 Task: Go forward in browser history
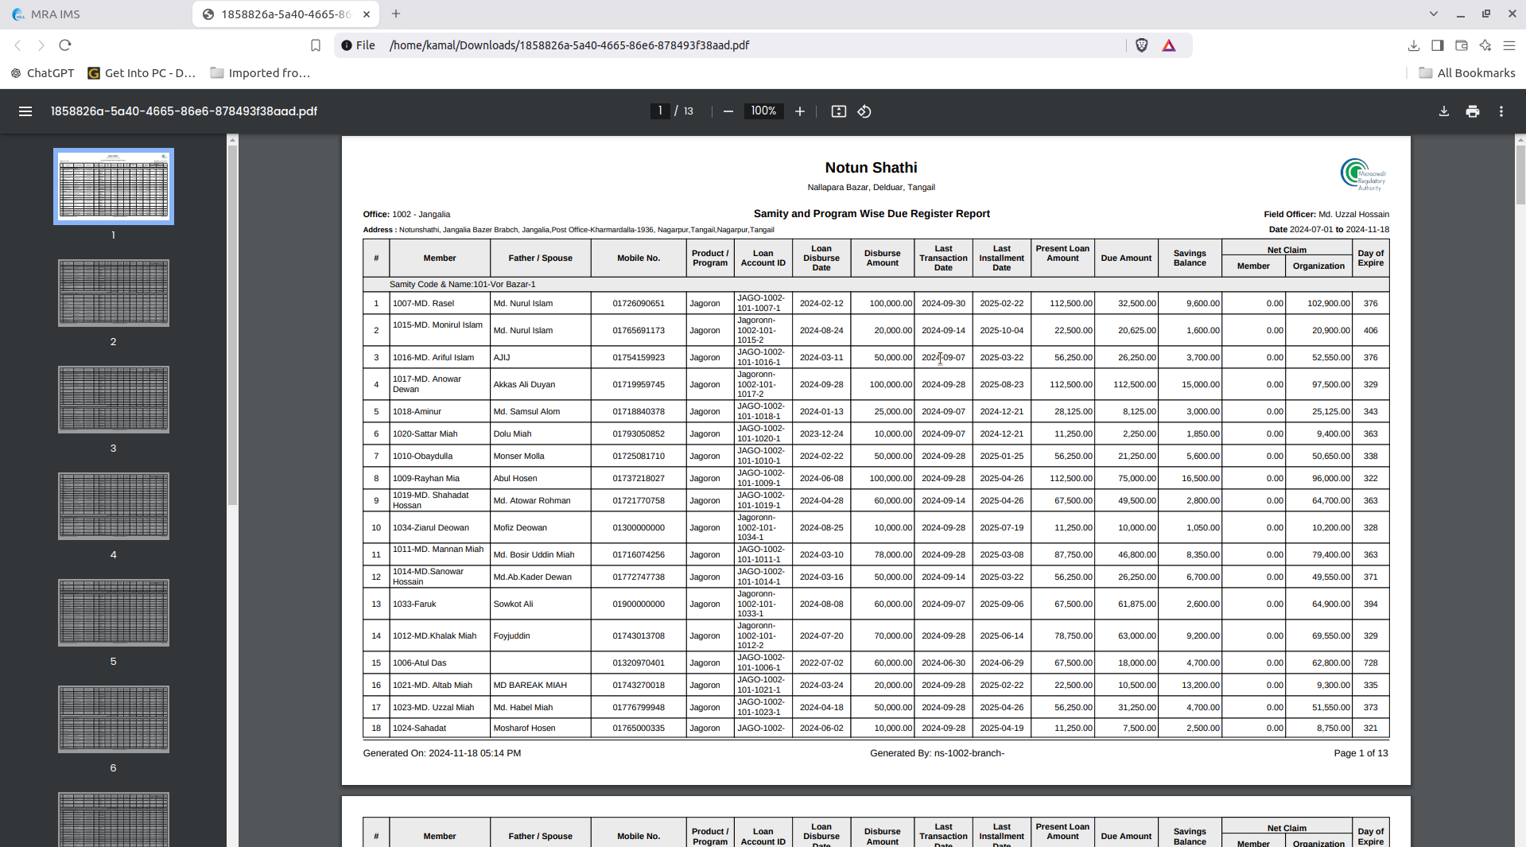click(x=41, y=45)
